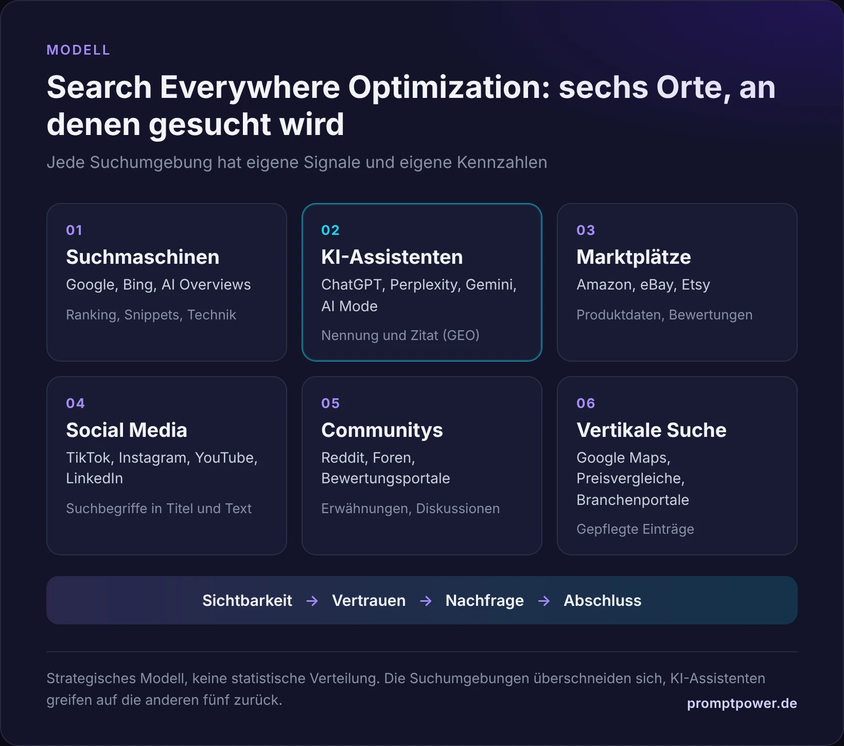Viewport: 844px width, 746px height.
Task: Click the Sichtbarkeit step in the funnel bar
Action: 247,601
